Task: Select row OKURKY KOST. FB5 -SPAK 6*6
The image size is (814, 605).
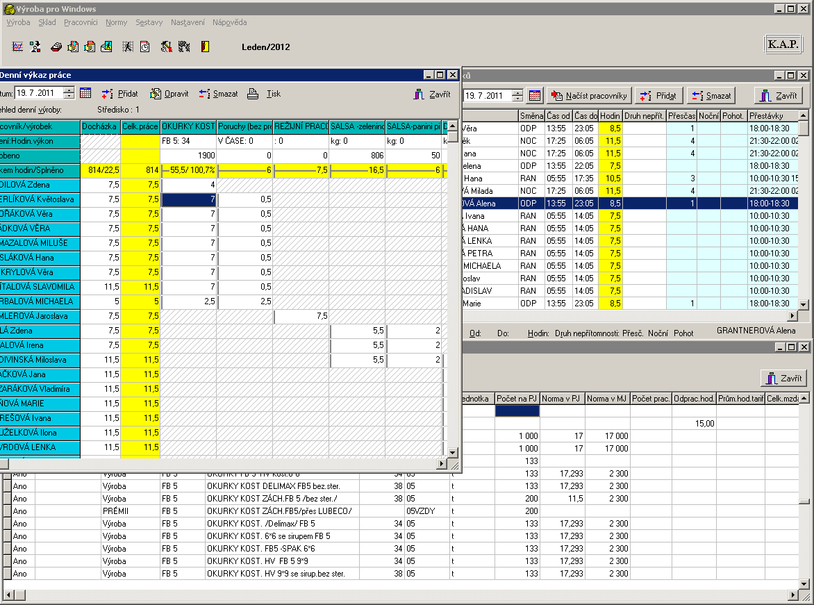Action: (400, 549)
